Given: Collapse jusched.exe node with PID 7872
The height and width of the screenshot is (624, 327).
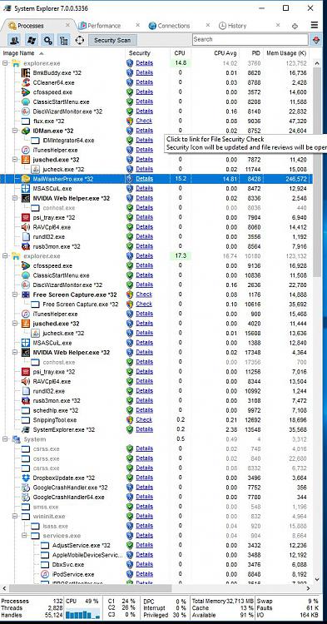Looking at the screenshot, I should point(15,159).
